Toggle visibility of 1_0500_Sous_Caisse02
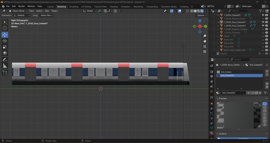This screenshot has width=270, height=143. 263,25
